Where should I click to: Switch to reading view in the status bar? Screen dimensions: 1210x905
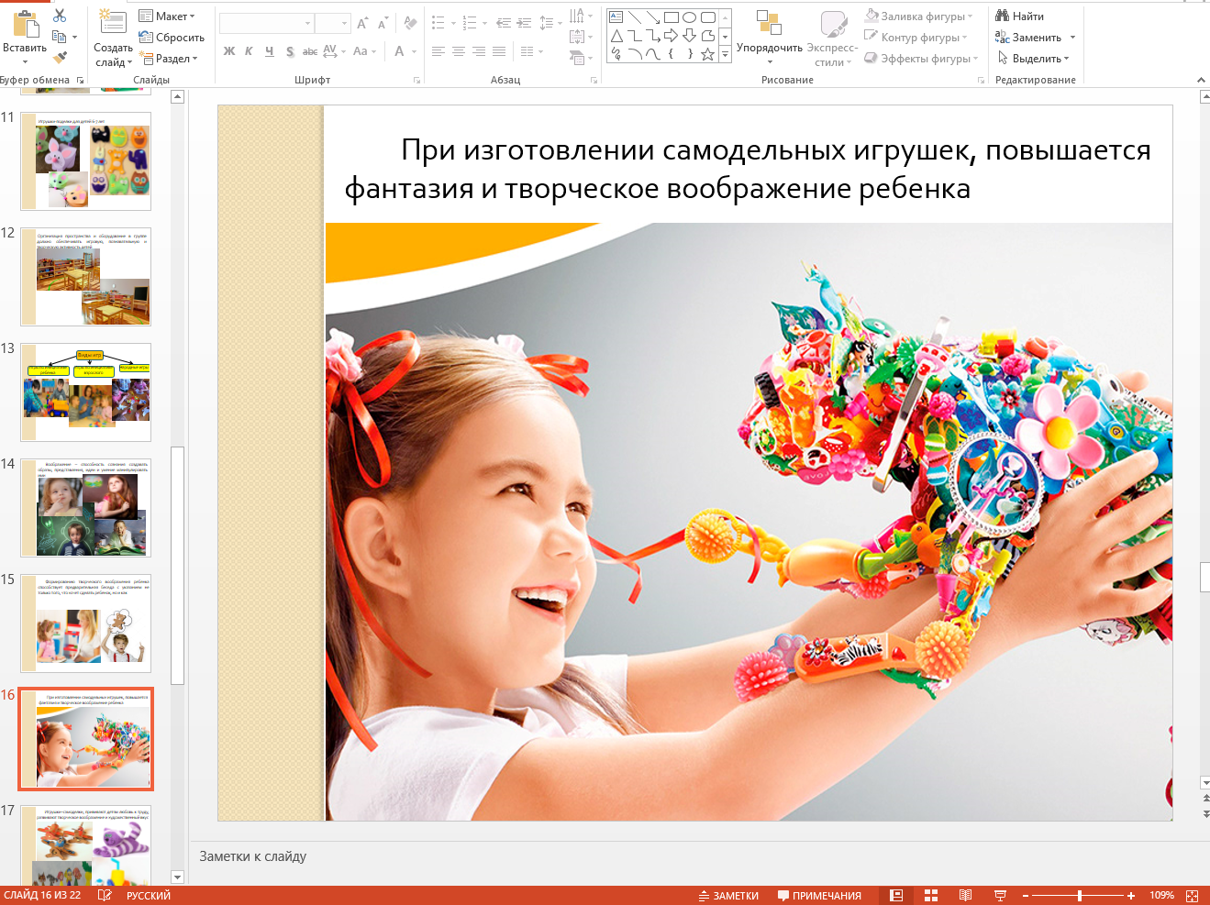pyautogui.click(x=965, y=896)
